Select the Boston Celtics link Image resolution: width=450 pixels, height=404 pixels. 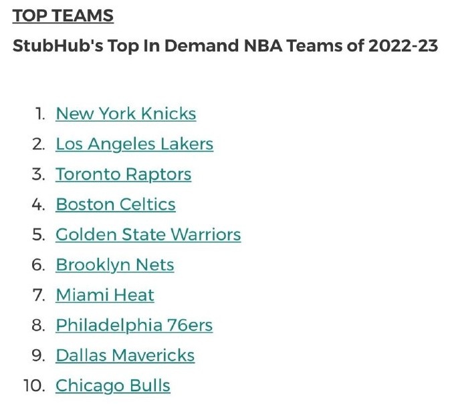[x=116, y=204]
